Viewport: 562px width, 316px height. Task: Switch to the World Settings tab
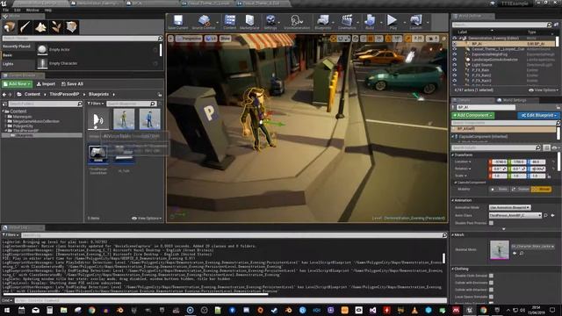(x=512, y=100)
